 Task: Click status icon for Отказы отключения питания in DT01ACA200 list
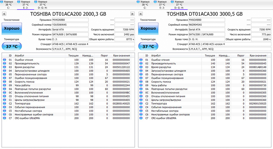point(4,96)
